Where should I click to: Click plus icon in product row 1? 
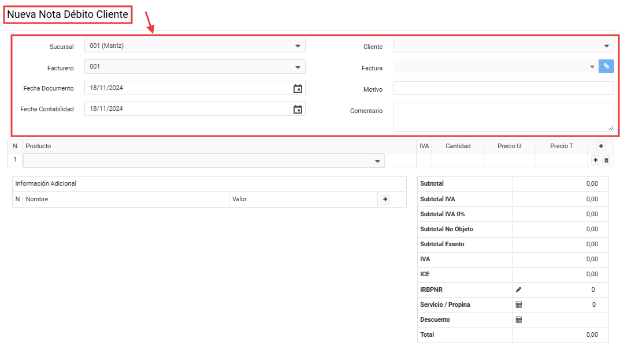[x=596, y=160]
